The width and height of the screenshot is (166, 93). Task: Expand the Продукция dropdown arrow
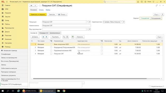[x=87, y=22]
